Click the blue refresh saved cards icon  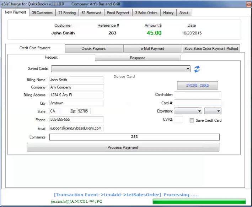pos(197,69)
